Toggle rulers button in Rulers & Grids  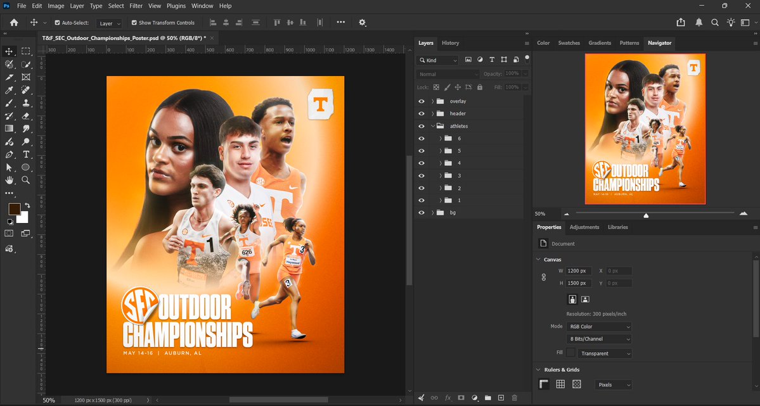click(x=544, y=384)
